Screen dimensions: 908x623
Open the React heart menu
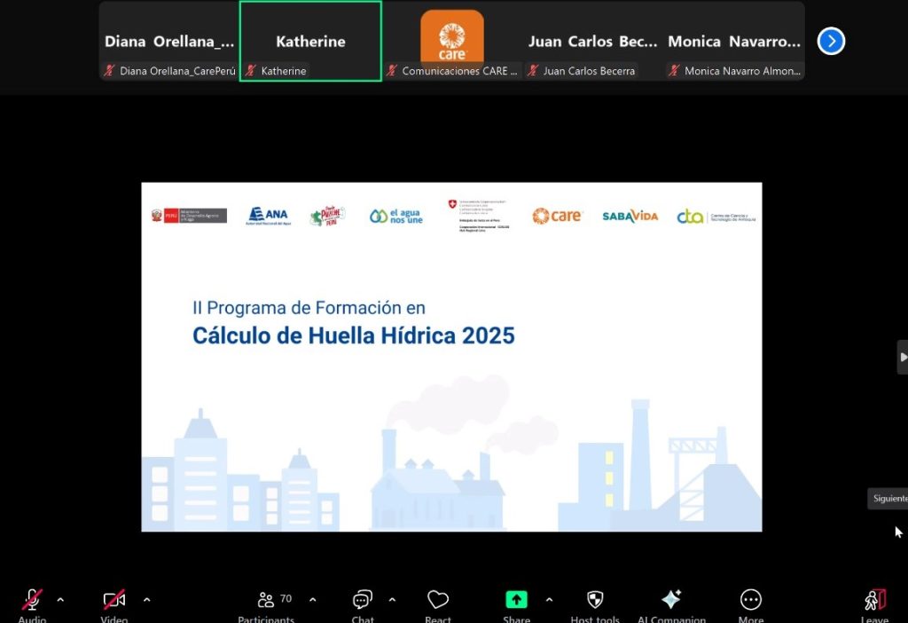(x=438, y=605)
